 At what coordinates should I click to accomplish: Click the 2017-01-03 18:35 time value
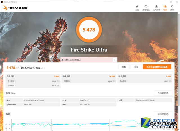145,100
